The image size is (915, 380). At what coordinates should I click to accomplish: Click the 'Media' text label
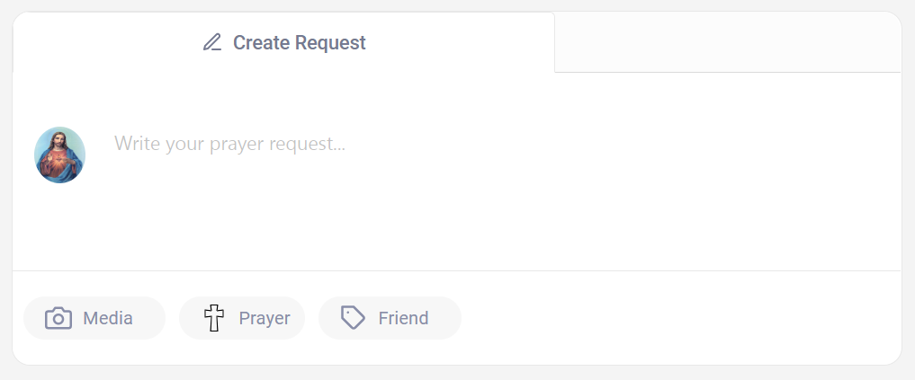pos(108,318)
